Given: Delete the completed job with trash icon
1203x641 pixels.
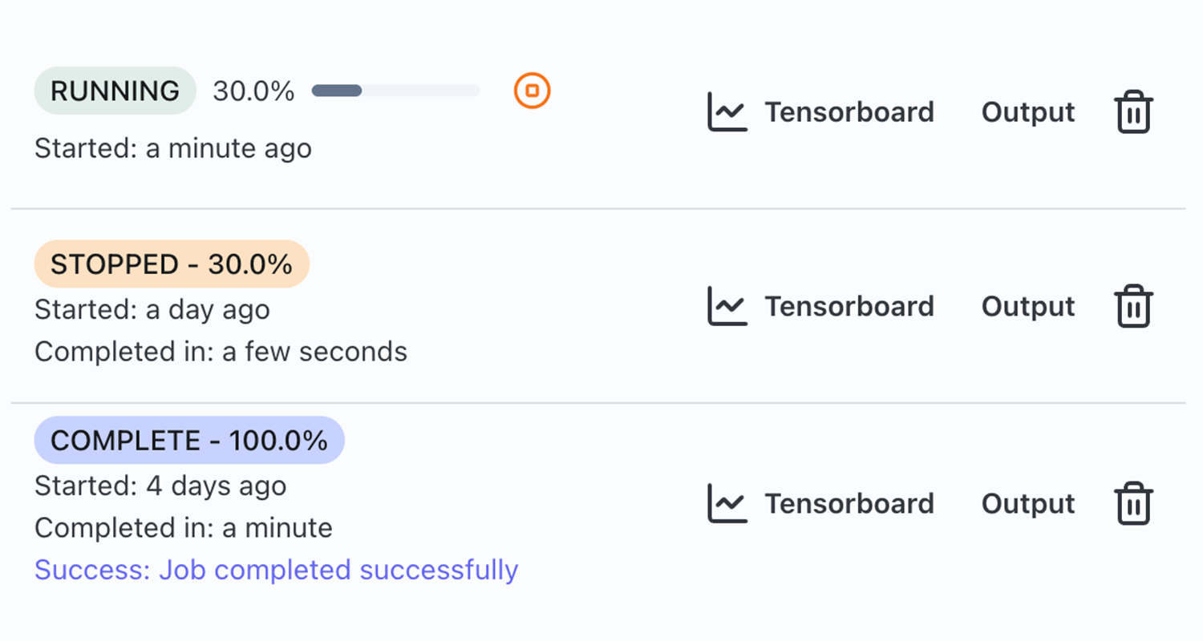Looking at the screenshot, I should pos(1133,503).
